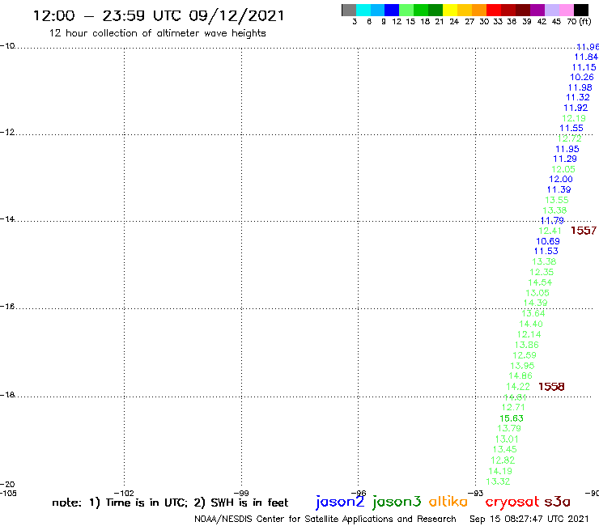Click the green value 13.95
Viewport: 599px width, 526px height.
pos(522,366)
